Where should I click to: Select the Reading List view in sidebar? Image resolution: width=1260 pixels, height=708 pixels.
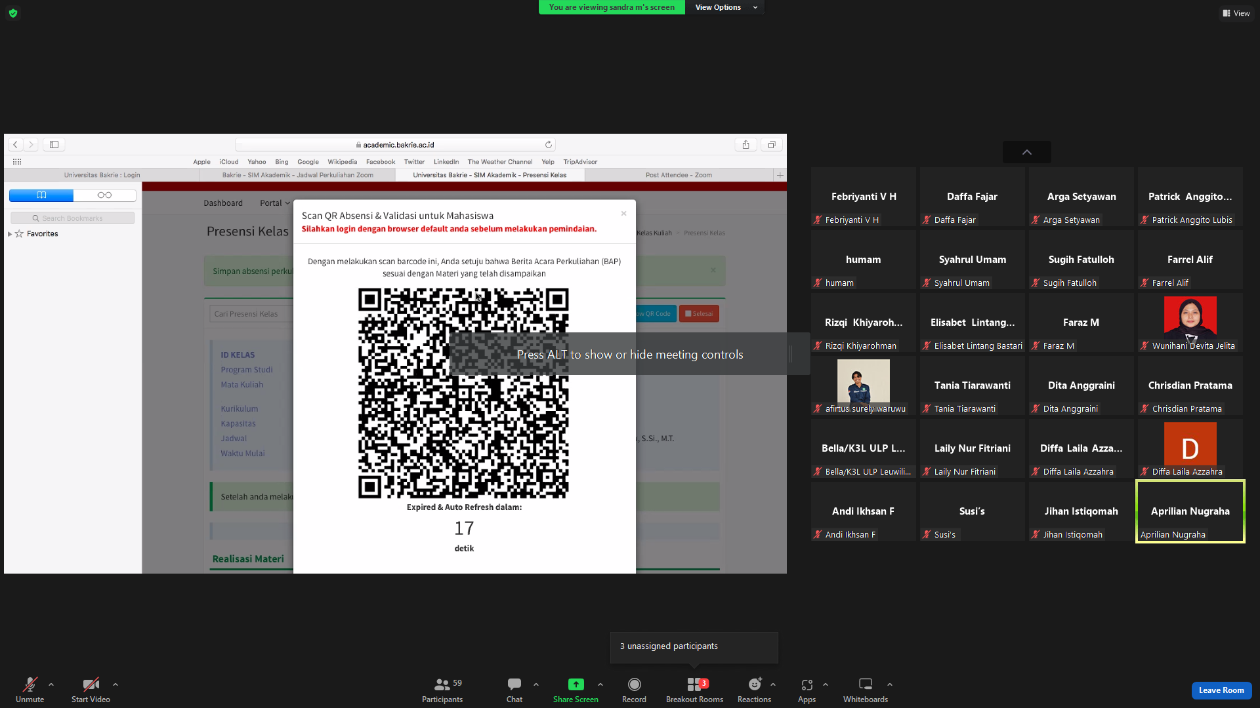tap(105, 195)
